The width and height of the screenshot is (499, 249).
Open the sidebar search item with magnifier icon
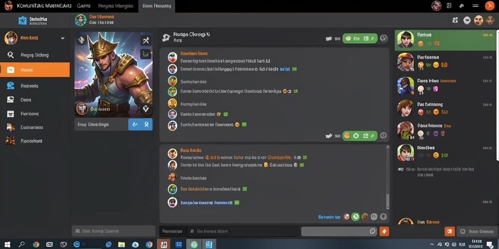coord(35,55)
